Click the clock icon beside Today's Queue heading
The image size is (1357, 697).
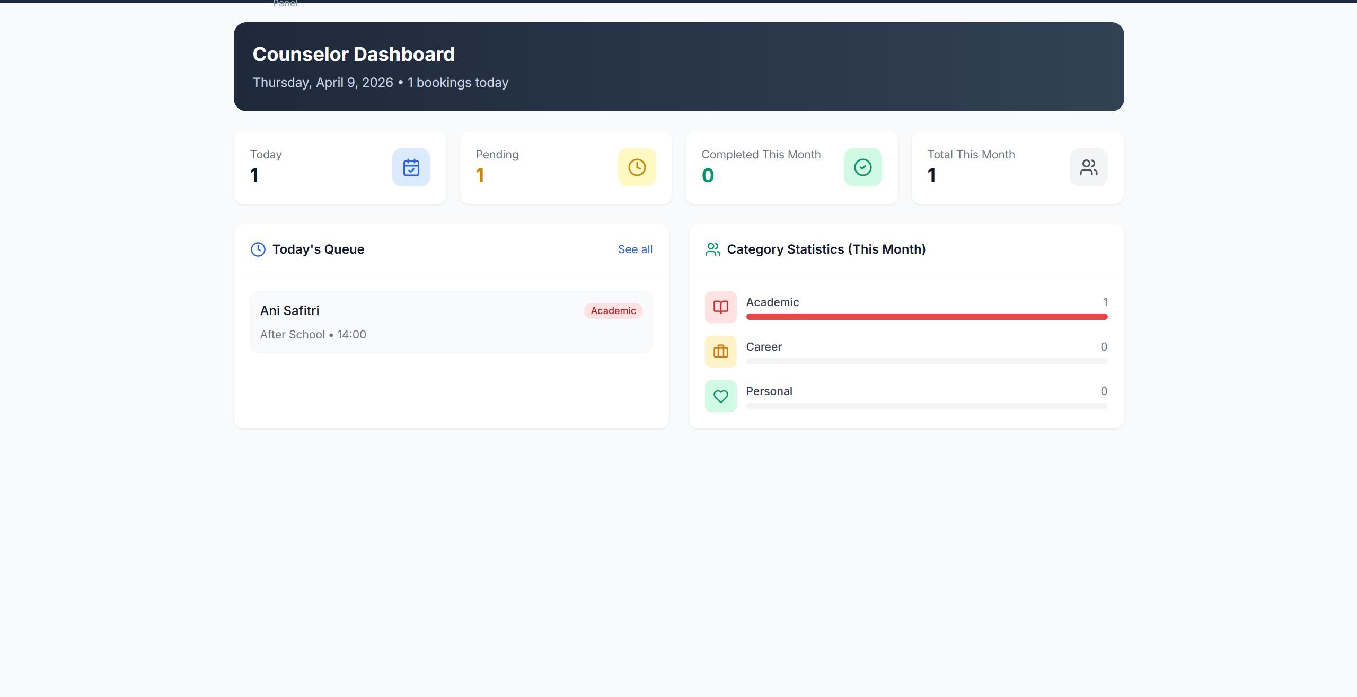[x=258, y=249]
